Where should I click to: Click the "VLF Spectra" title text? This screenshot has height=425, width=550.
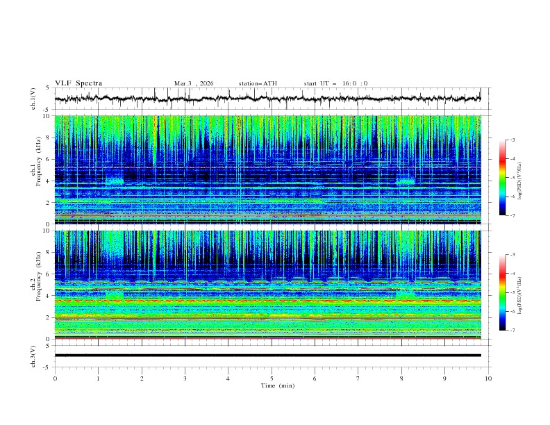(x=78, y=83)
